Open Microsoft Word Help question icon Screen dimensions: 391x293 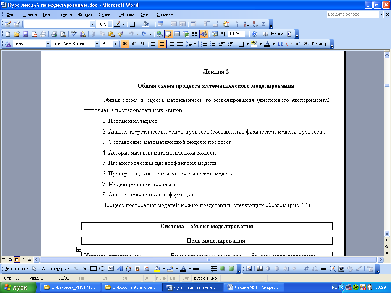point(254,34)
